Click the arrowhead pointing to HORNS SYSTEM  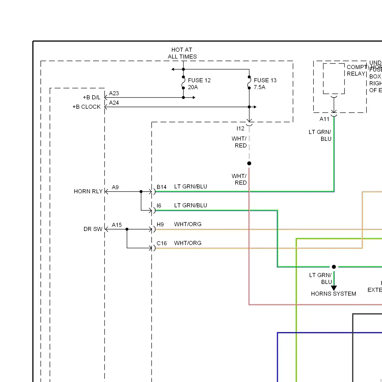pyautogui.click(x=334, y=288)
